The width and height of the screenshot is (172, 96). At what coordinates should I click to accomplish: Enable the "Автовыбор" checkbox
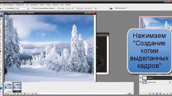click(x=6, y=8)
